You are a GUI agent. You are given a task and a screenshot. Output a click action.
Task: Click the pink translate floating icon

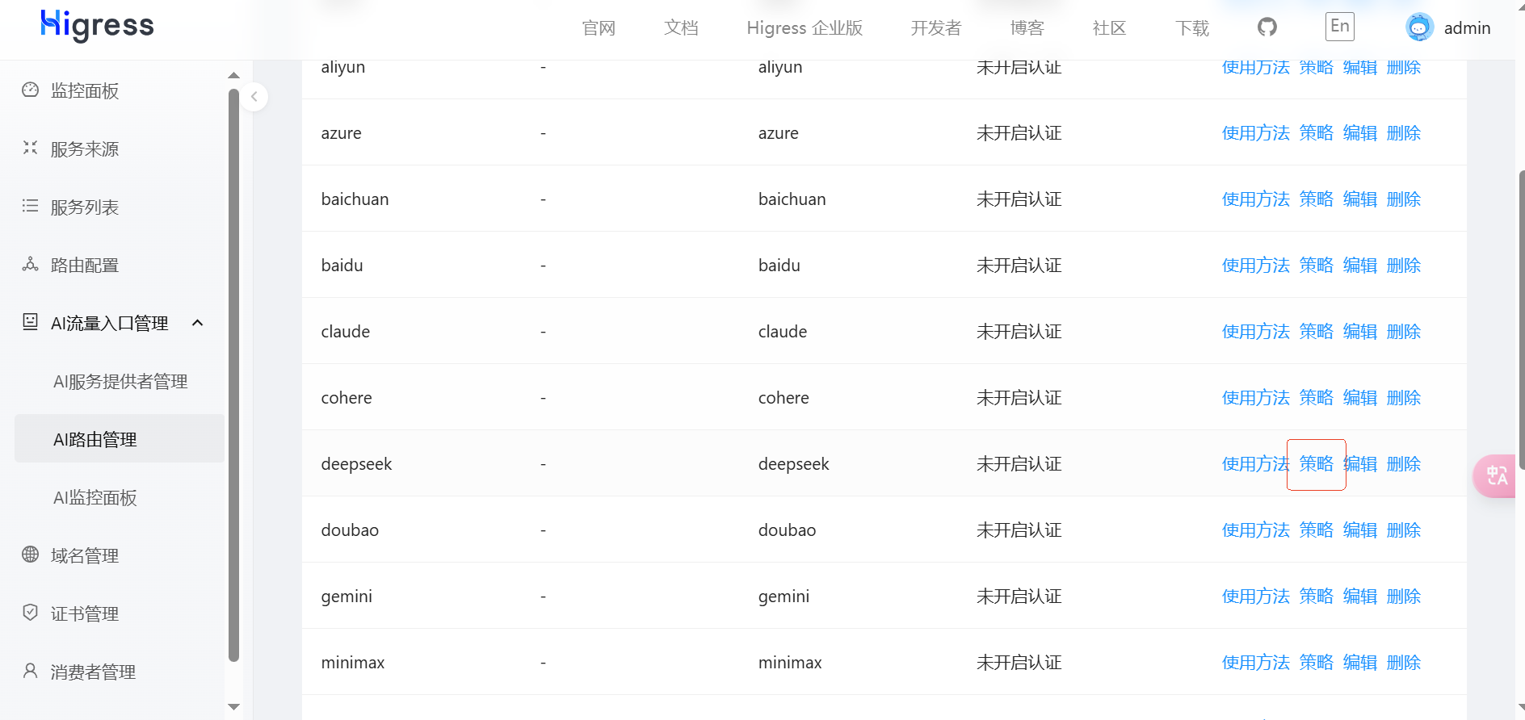pos(1496,475)
